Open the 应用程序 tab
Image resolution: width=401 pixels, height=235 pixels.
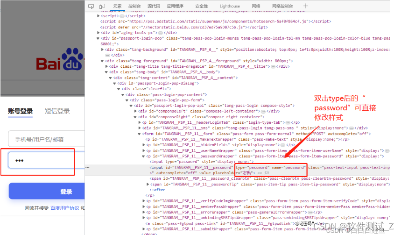pyautogui.click(x=175, y=6)
